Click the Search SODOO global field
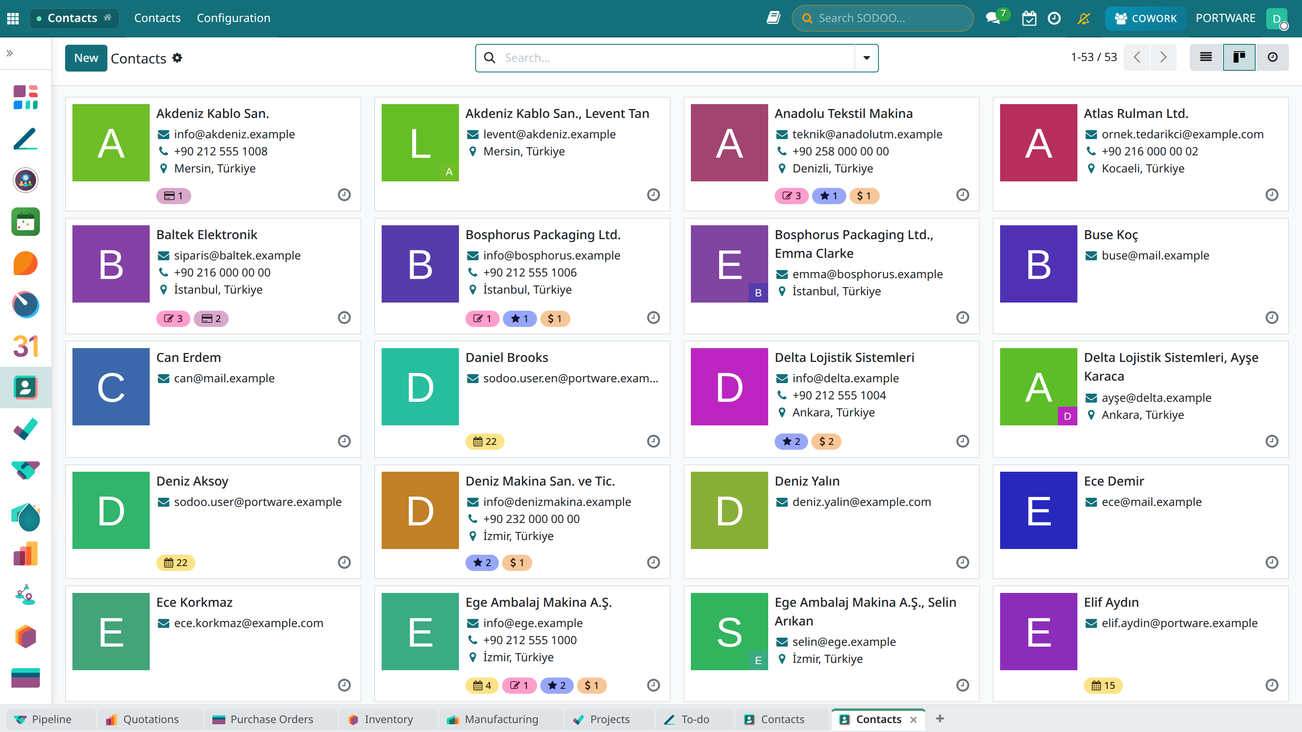Screen dimensions: 1302x732 coord(883,18)
